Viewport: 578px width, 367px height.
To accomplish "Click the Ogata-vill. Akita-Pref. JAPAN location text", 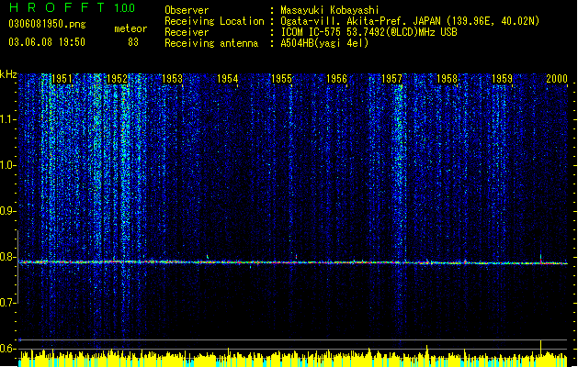I will tap(410, 21).
